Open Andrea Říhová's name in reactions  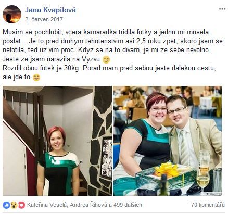coord(88,205)
